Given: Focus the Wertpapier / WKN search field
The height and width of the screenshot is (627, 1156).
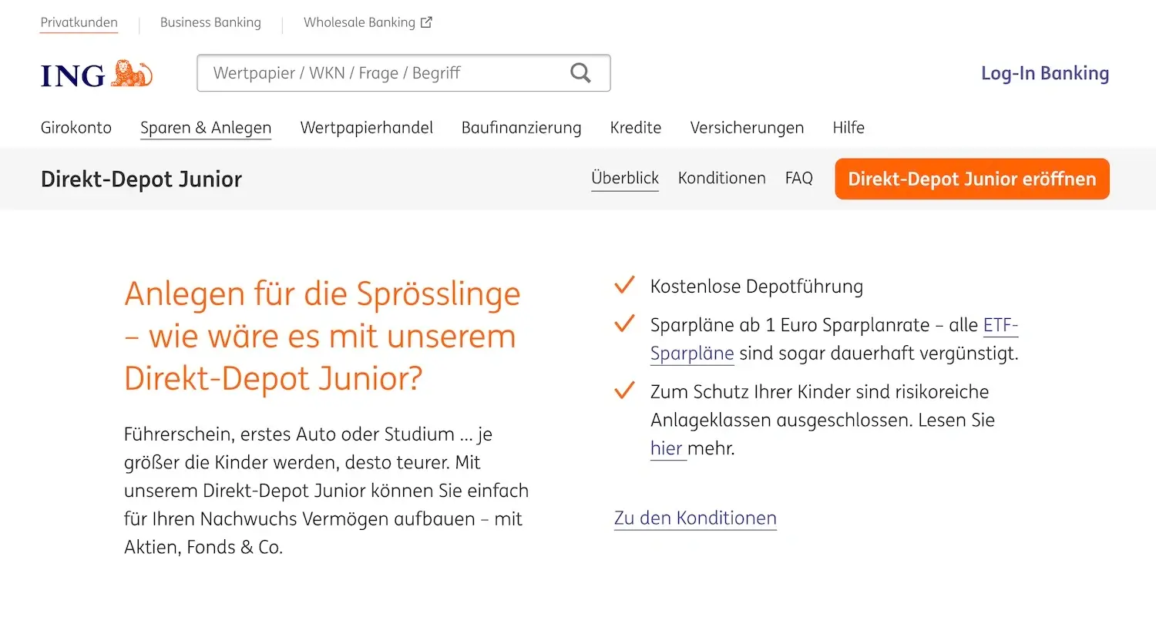Looking at the screenshot, I should point(404,73).
